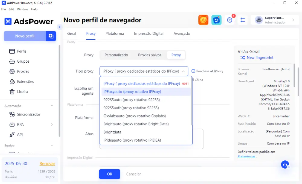Image resolution: width=302 pixels, height=184 pixels.
Task: Click the Supervisor user avatar
Action: 259,20
